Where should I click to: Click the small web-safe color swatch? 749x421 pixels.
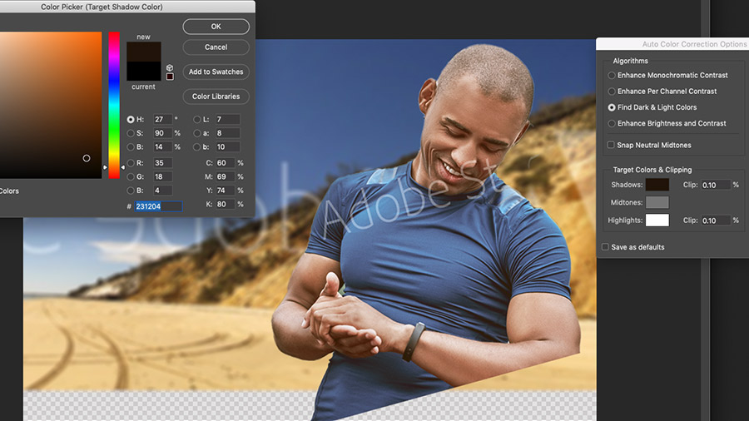(x=170, y=77)
